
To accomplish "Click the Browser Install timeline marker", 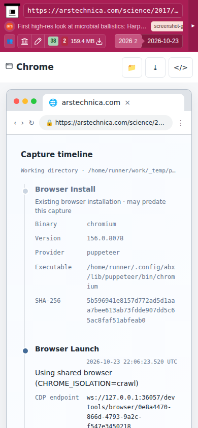I will click(25, 191).
